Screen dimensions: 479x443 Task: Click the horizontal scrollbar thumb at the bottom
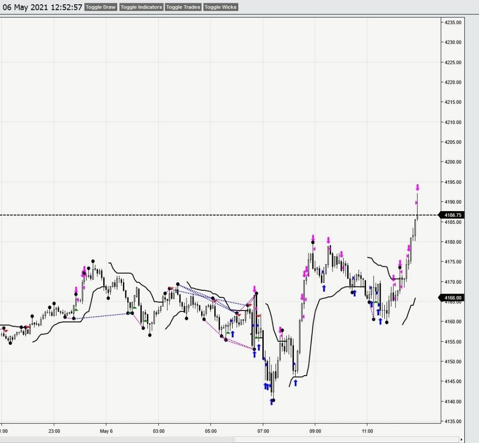[346, 440]
